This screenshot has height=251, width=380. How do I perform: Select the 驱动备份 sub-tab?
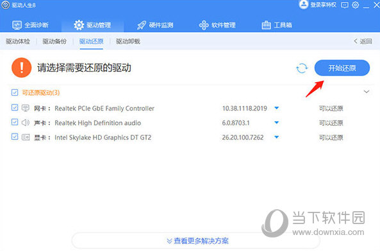coord(54,41)
